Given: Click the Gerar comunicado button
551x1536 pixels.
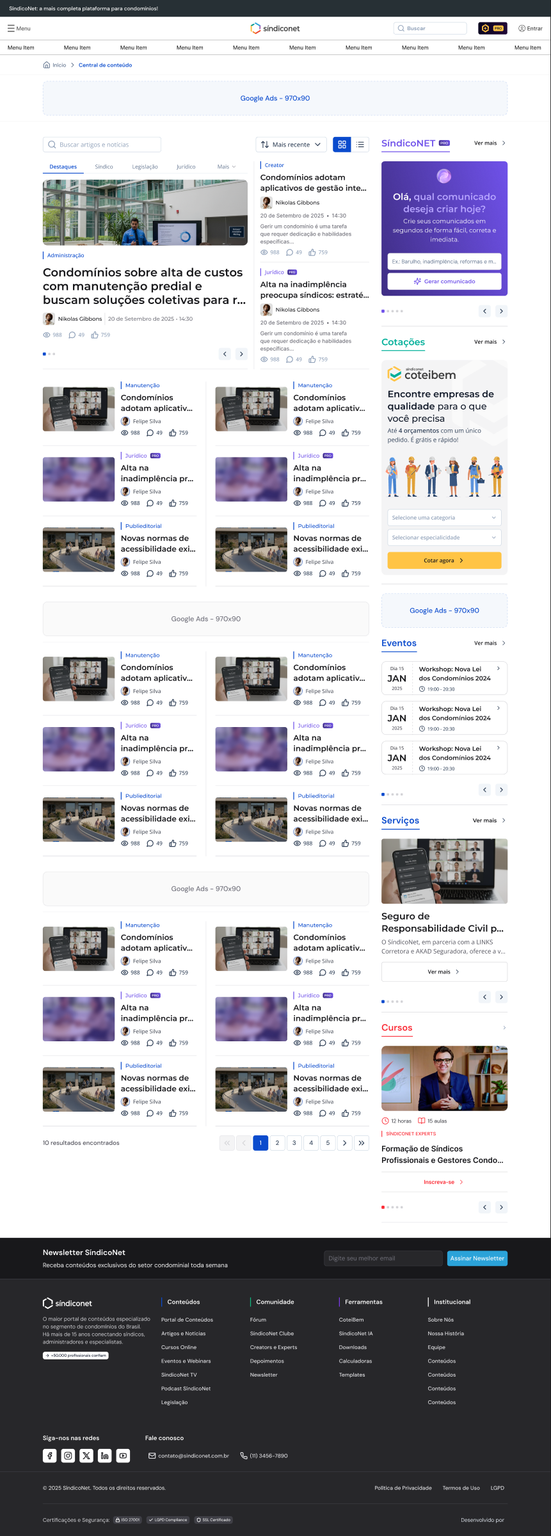Looking at the screenshot, I should pos(444,281).
